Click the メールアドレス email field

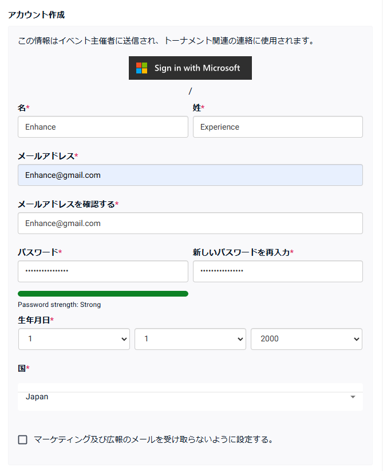[190, 175]
